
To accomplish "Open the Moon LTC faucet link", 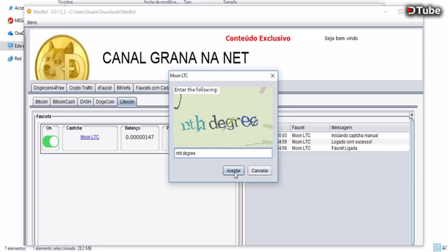I will pos(90,137).
